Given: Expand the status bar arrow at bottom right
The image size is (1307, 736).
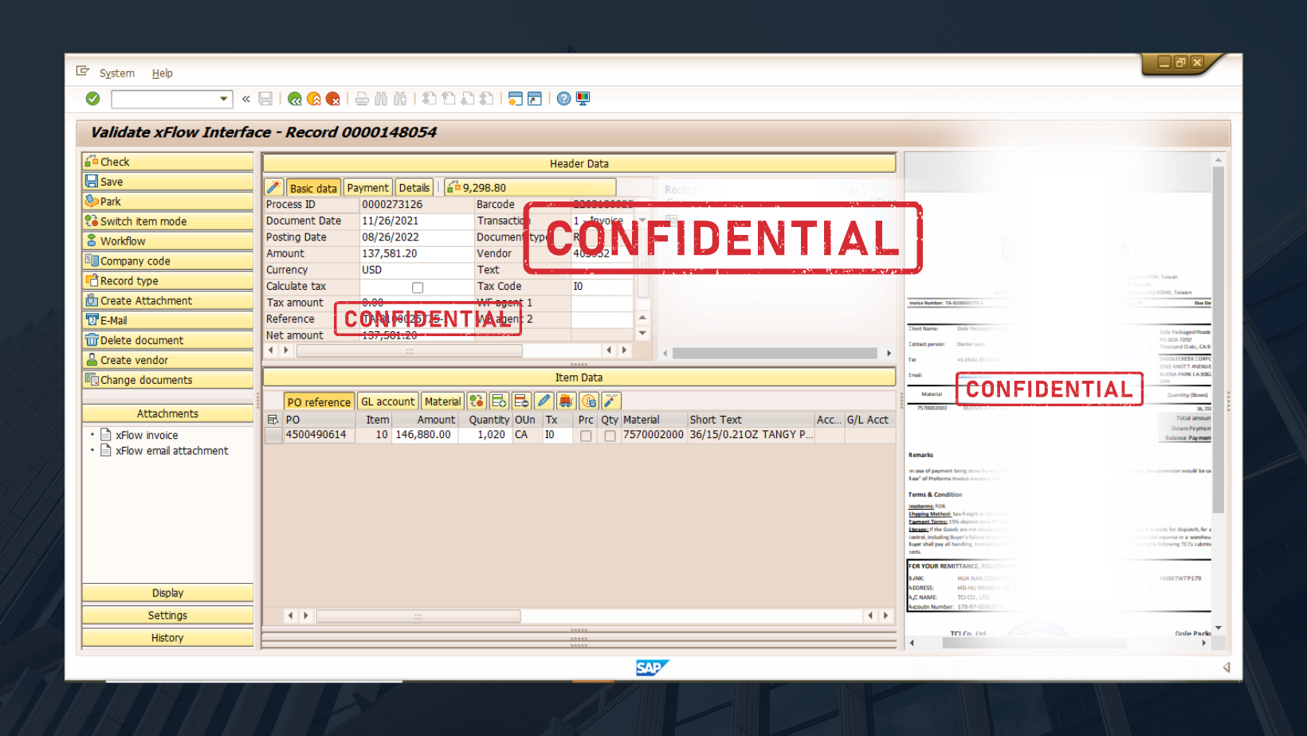Looking at the screenshot, I should click(x=1227, y=667).
